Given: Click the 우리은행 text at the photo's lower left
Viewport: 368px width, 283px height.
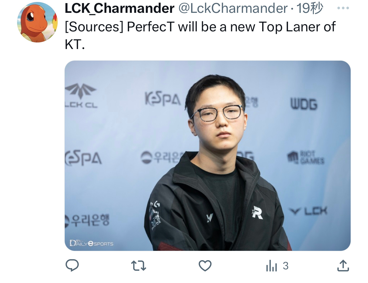Looking at the screenshot, I should tap(87, 220).
